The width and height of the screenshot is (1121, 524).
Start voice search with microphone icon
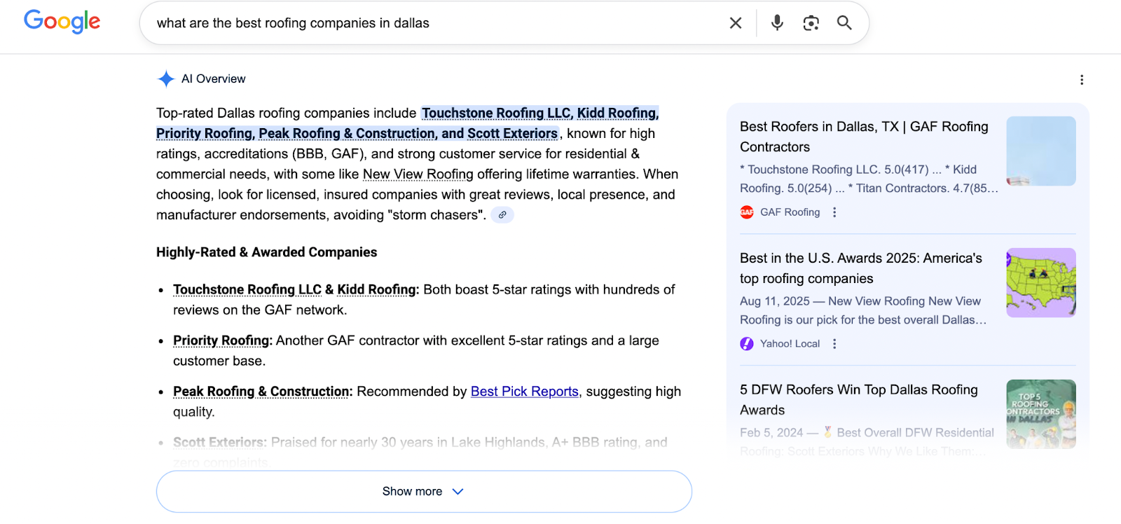tap(777, 23)
